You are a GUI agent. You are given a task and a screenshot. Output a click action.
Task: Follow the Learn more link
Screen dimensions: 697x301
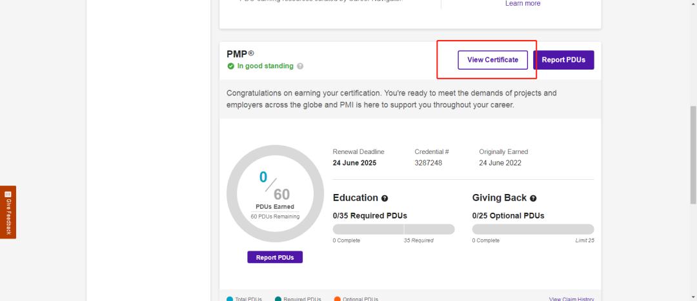(x=523, y=3)
